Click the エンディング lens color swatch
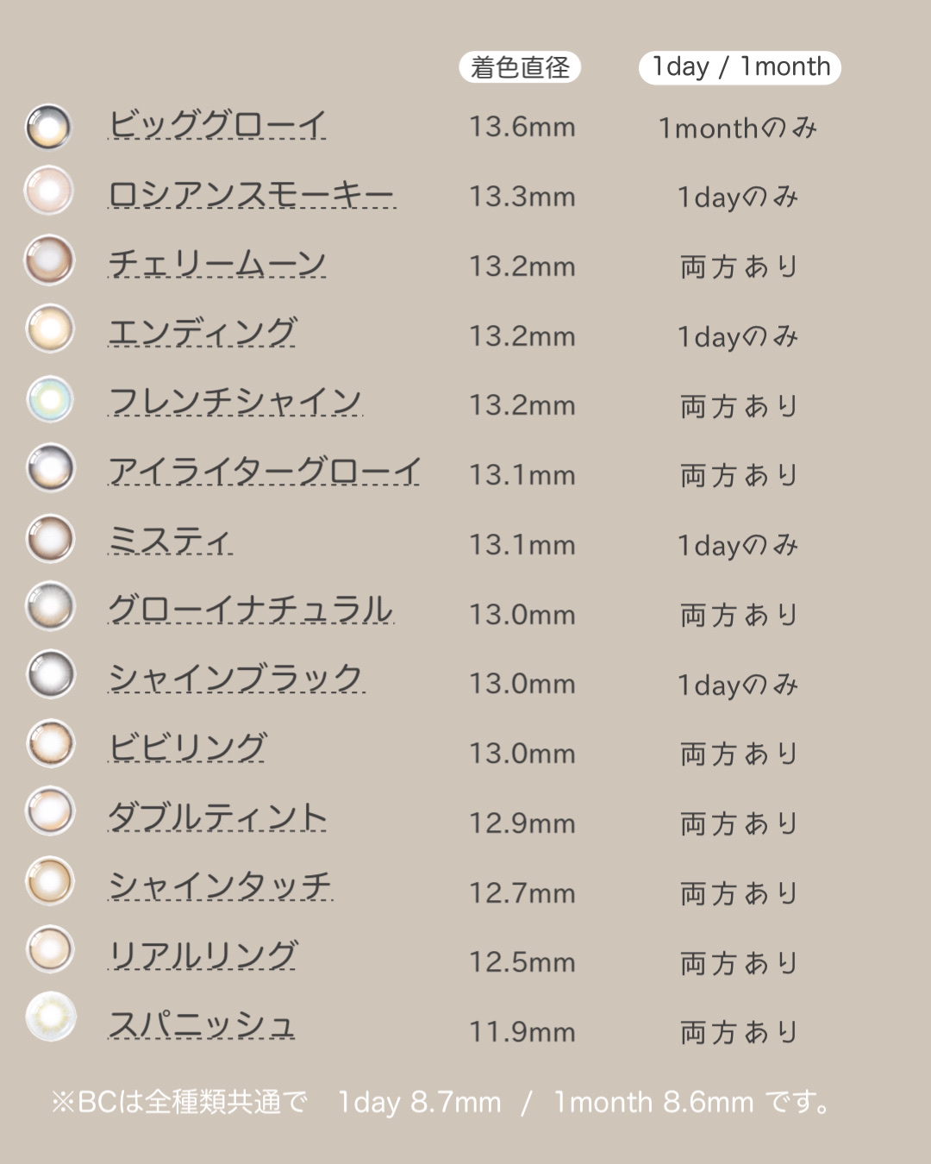The image size is (931, 1164). pos(50,329)
